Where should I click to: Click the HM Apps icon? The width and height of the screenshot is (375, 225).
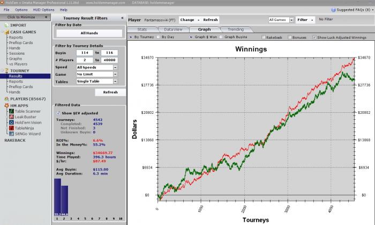coord(6,105)
